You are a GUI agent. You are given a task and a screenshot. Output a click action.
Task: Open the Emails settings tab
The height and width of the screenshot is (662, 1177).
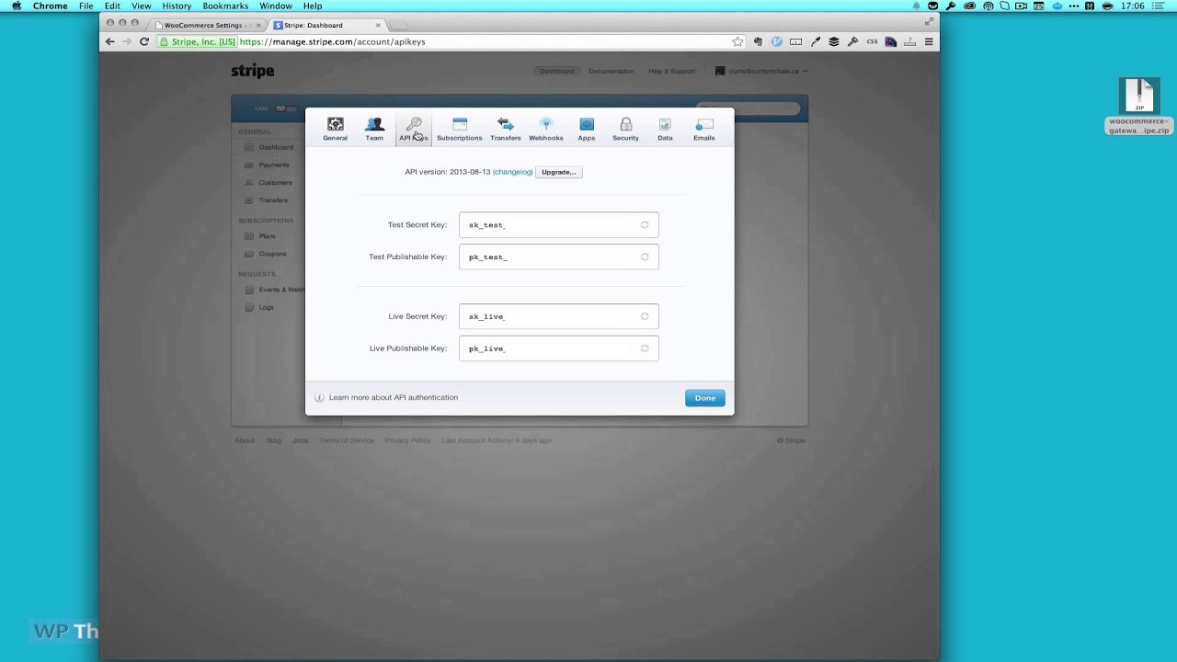point(703,129)
